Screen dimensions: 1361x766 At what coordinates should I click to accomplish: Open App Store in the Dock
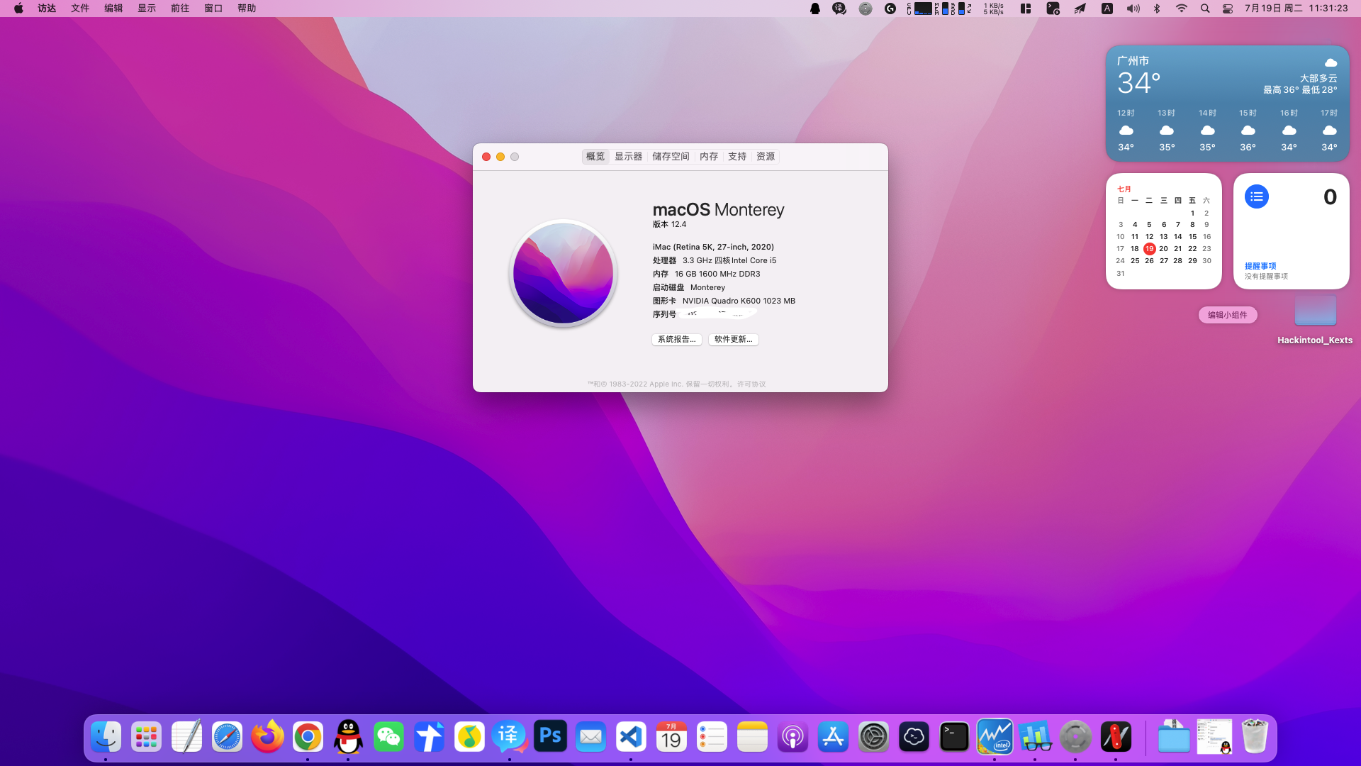tap(833, 737)
